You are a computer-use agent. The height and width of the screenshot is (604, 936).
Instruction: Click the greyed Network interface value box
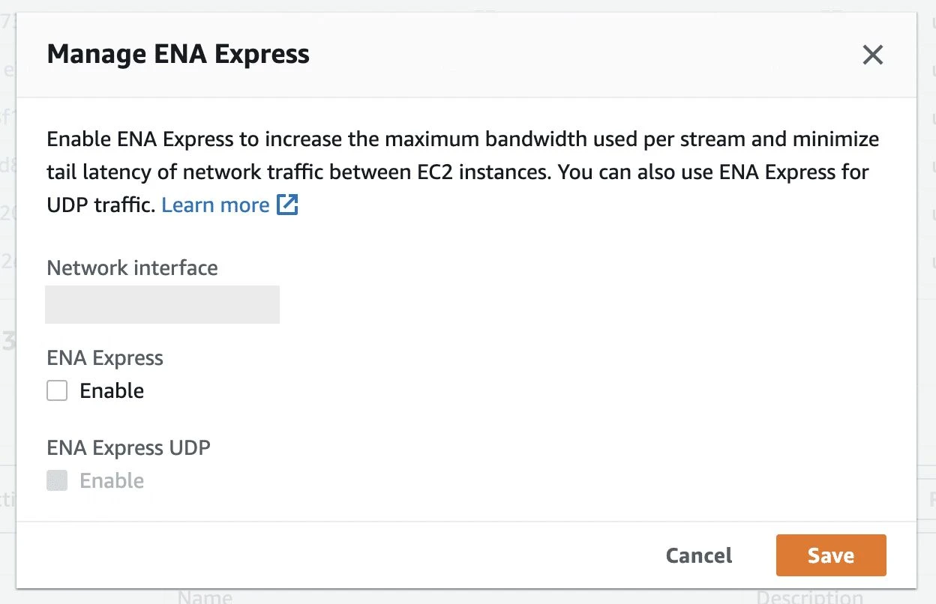point(162,304)
